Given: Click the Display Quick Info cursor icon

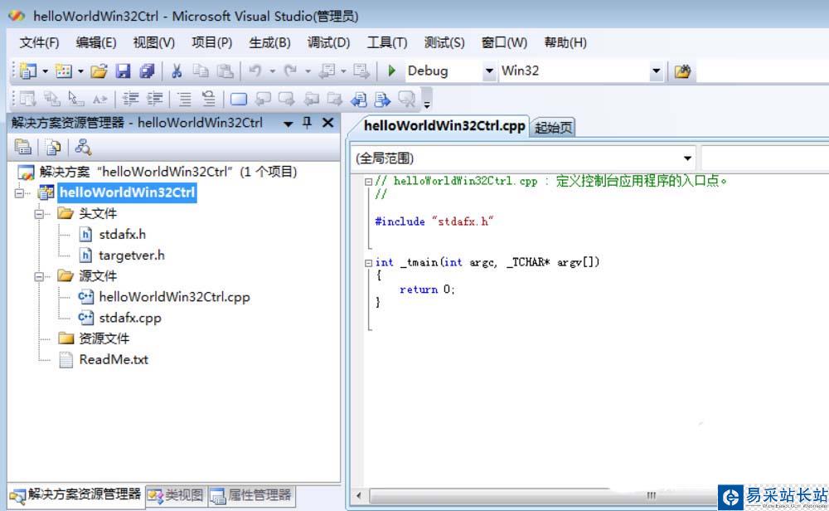Looking at the screenshot, I should 75,99.
